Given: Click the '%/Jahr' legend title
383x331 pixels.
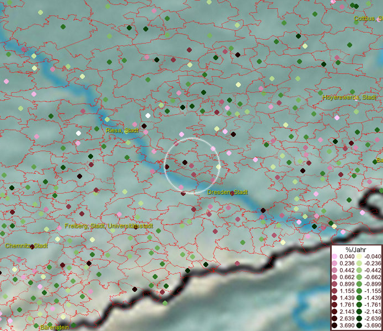Looking at the screenshot, I should (355, 250).
